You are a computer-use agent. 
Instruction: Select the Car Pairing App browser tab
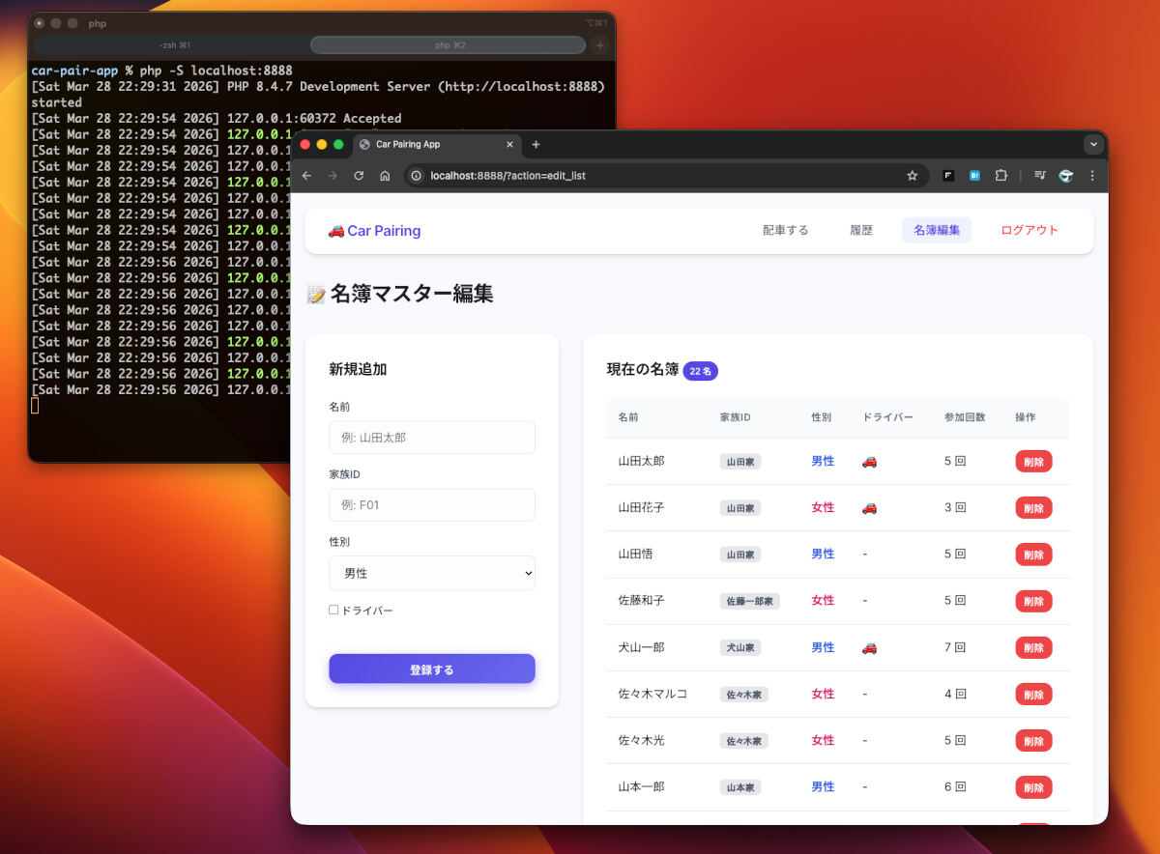pyautogui.click(x=437, y=144)
